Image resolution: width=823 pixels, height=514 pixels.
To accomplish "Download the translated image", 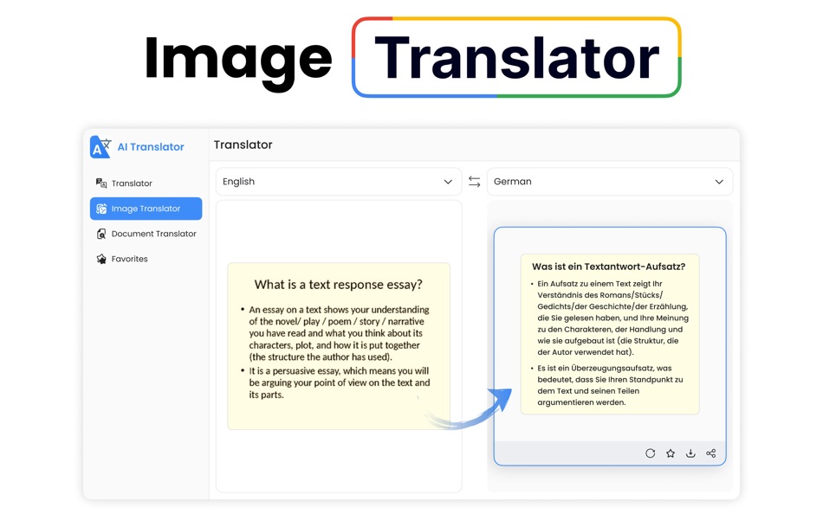I will pyautogui.click(x=690, y=453).
